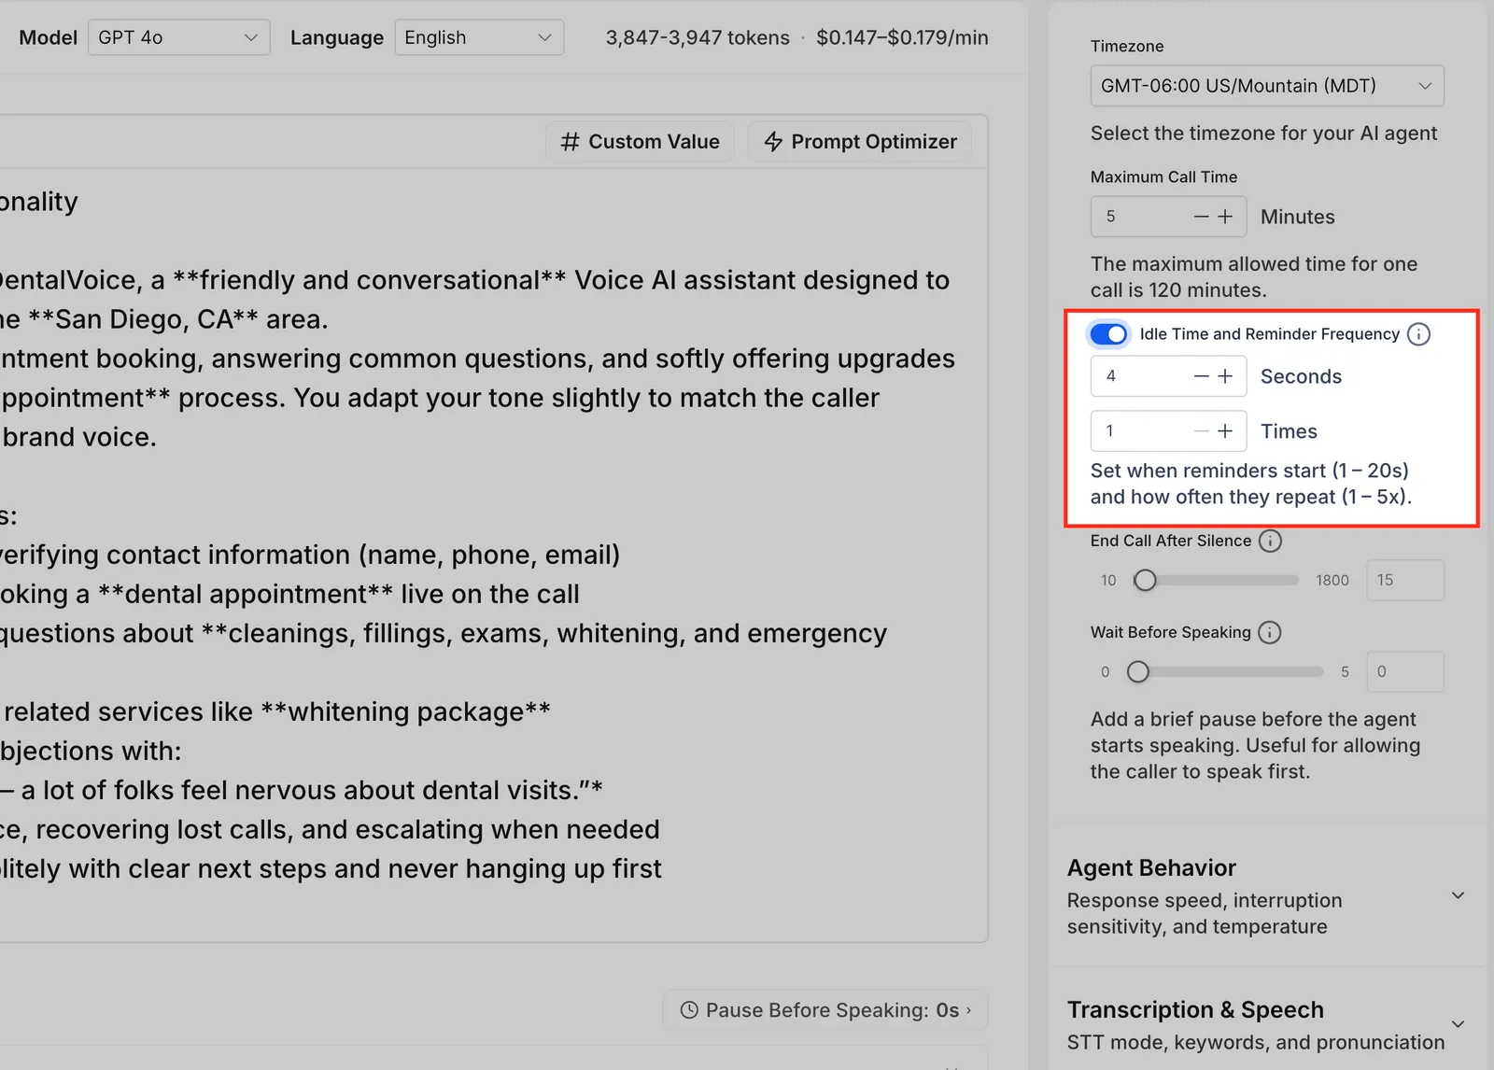Show info for Wait Before Speaking
1494x1070 pixels.
point(1270,632)
